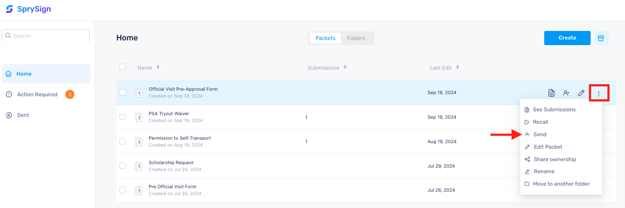Open the Official Visit Pre-Approval Form packet name
Viewport: 625px width, 208px height.
click(183, 89)
